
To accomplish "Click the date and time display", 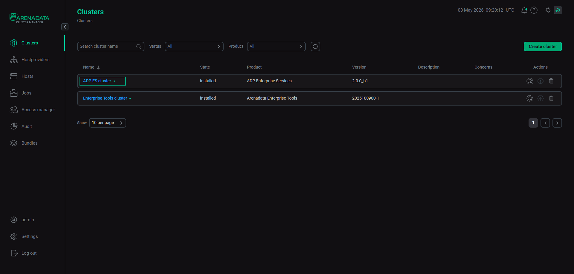I will [486, 10].
